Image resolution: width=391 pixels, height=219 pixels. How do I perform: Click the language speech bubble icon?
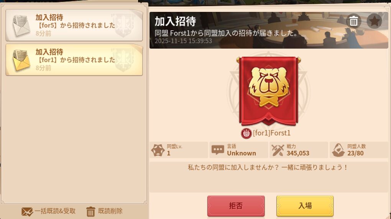218,150
